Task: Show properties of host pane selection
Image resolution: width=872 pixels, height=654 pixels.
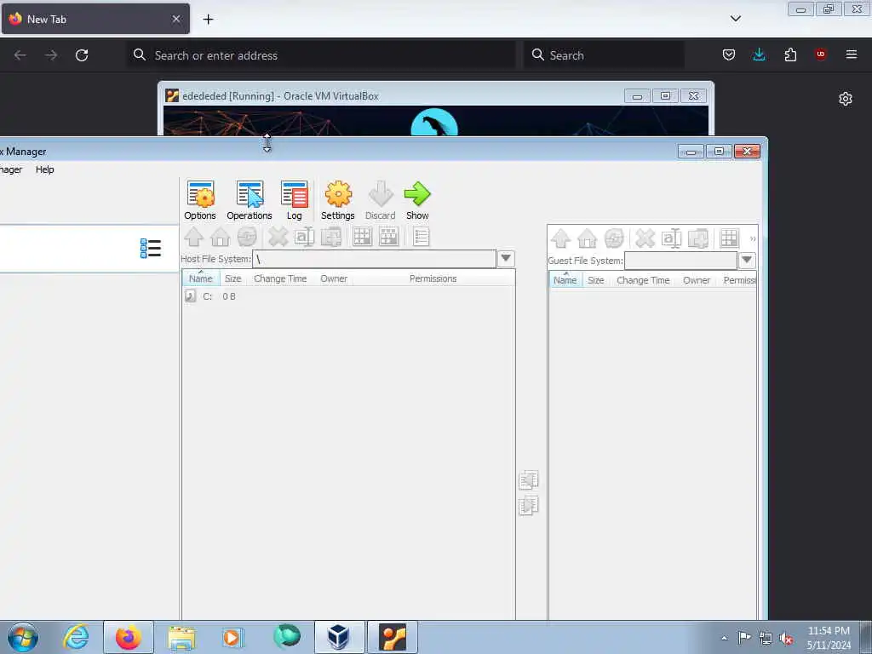Action: (421, 237)
